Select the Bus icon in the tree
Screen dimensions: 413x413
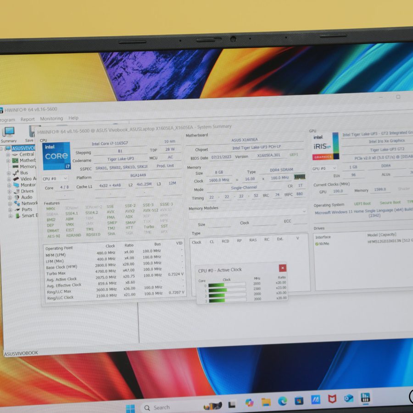click(16, 173)
